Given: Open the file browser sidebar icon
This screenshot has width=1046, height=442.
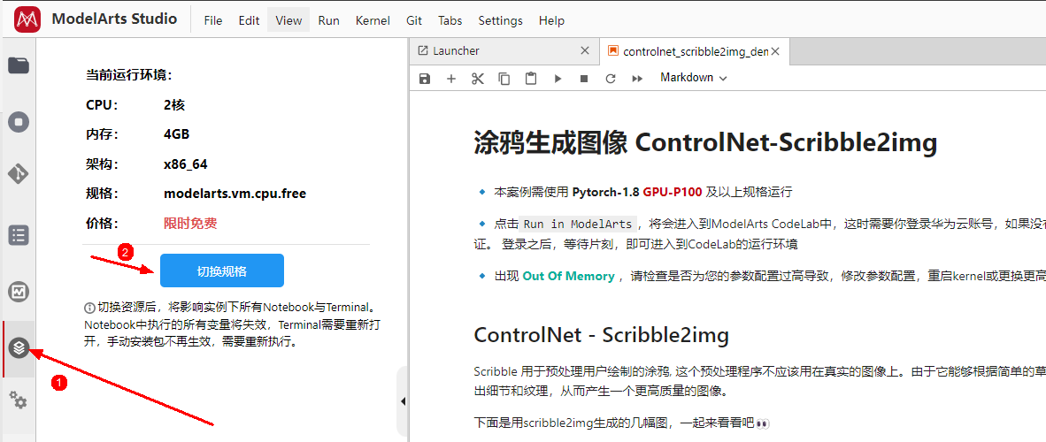Looking at the screenshot, I should (x=18, y=65).
